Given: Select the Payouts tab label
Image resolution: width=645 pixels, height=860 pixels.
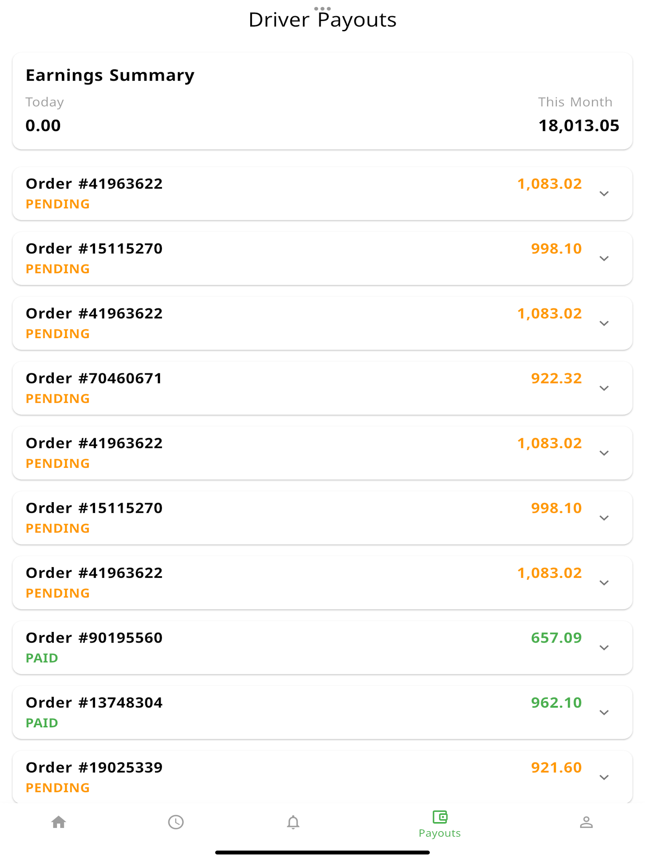Looking at the screenshot, I should [x=440, y=833].
